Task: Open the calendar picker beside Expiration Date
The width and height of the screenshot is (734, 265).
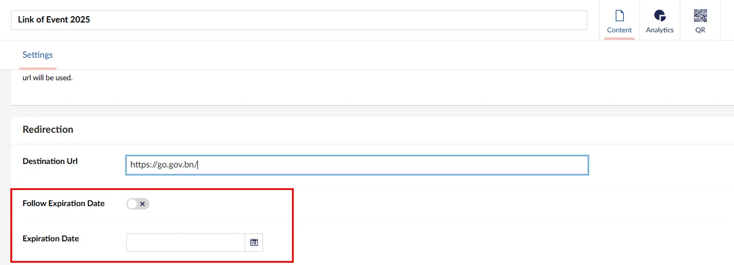Action: pyautogui.click(x=254, y=242)
